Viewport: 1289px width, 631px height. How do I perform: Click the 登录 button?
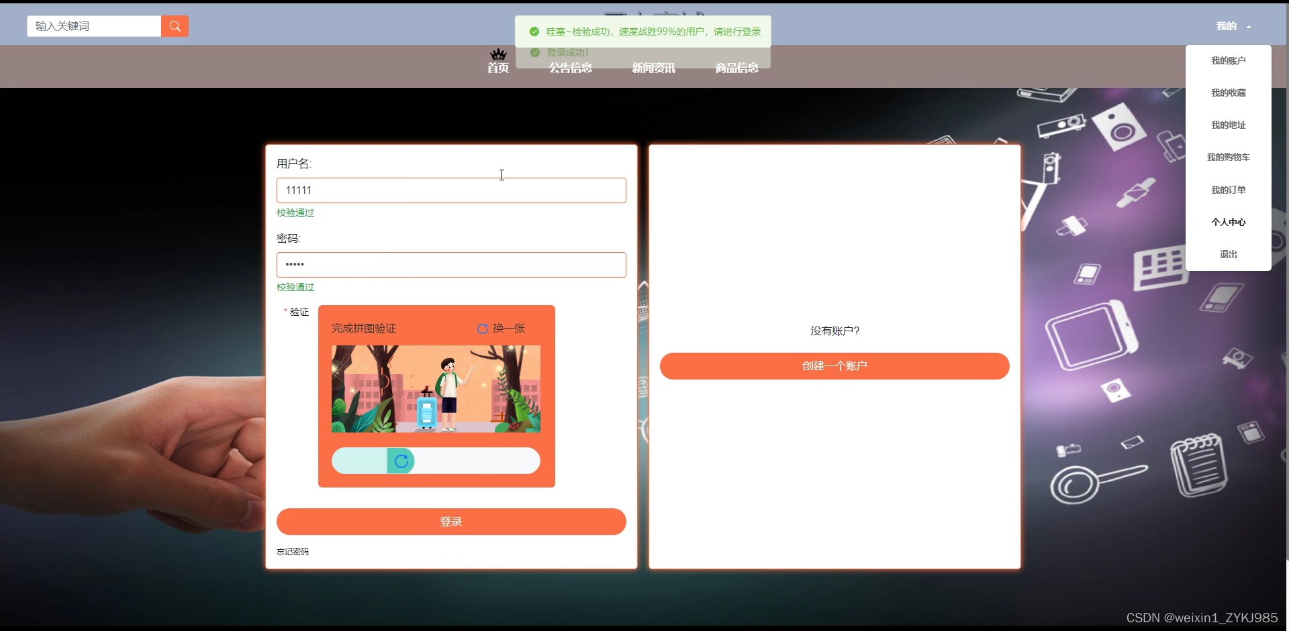[x=450, y=522]
